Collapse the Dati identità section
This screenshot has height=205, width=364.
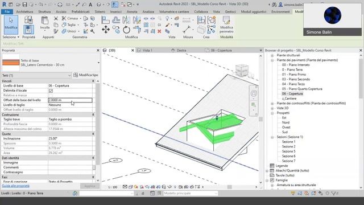[93, 158]
